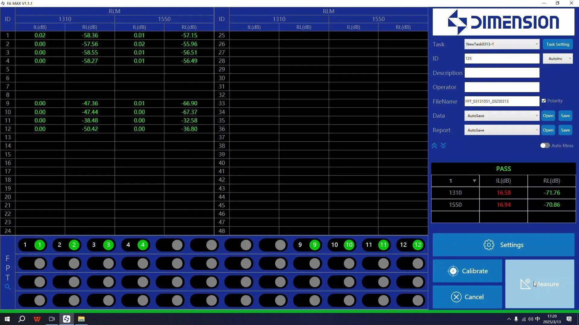The height and width of the screenshot is (325, 579).
Task: Expand the channel 1 selector in results
Action: pos(474,181)
